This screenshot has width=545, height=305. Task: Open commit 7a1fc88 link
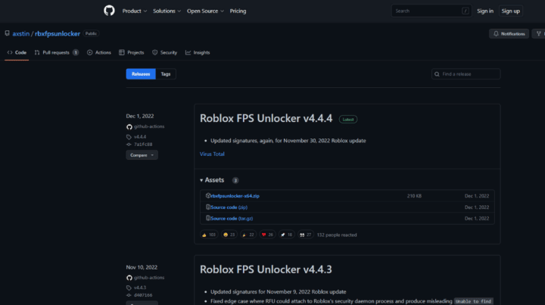click(143, 144)
